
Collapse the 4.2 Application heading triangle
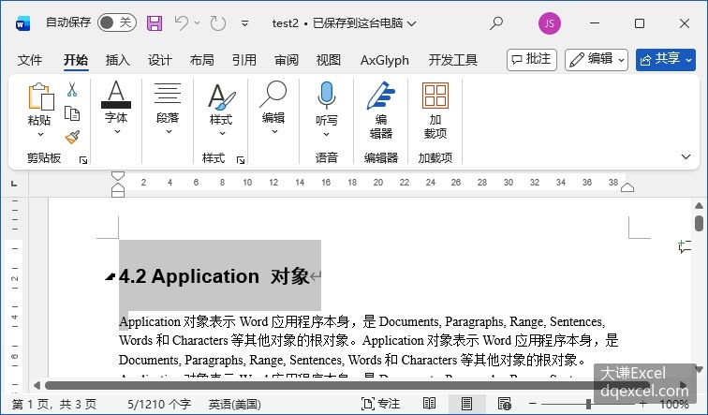pos(110,276)
